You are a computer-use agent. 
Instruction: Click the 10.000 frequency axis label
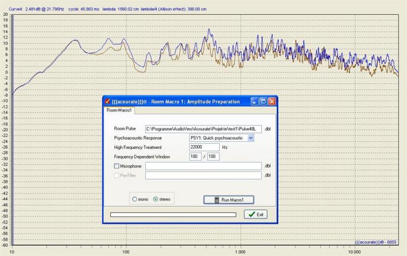pyautogui.click(x=354, y=252)
